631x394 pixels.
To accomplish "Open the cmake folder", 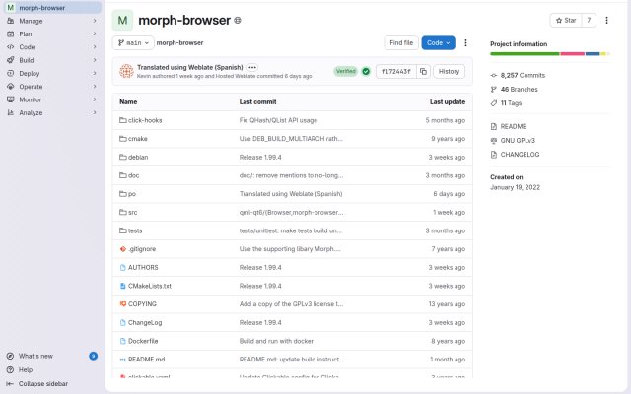I will (x=138, y=139).
